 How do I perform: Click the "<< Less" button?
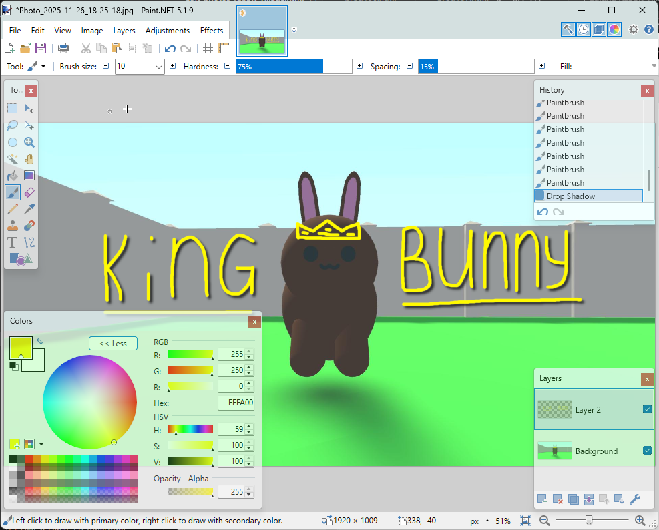click(x=113, y=344)
